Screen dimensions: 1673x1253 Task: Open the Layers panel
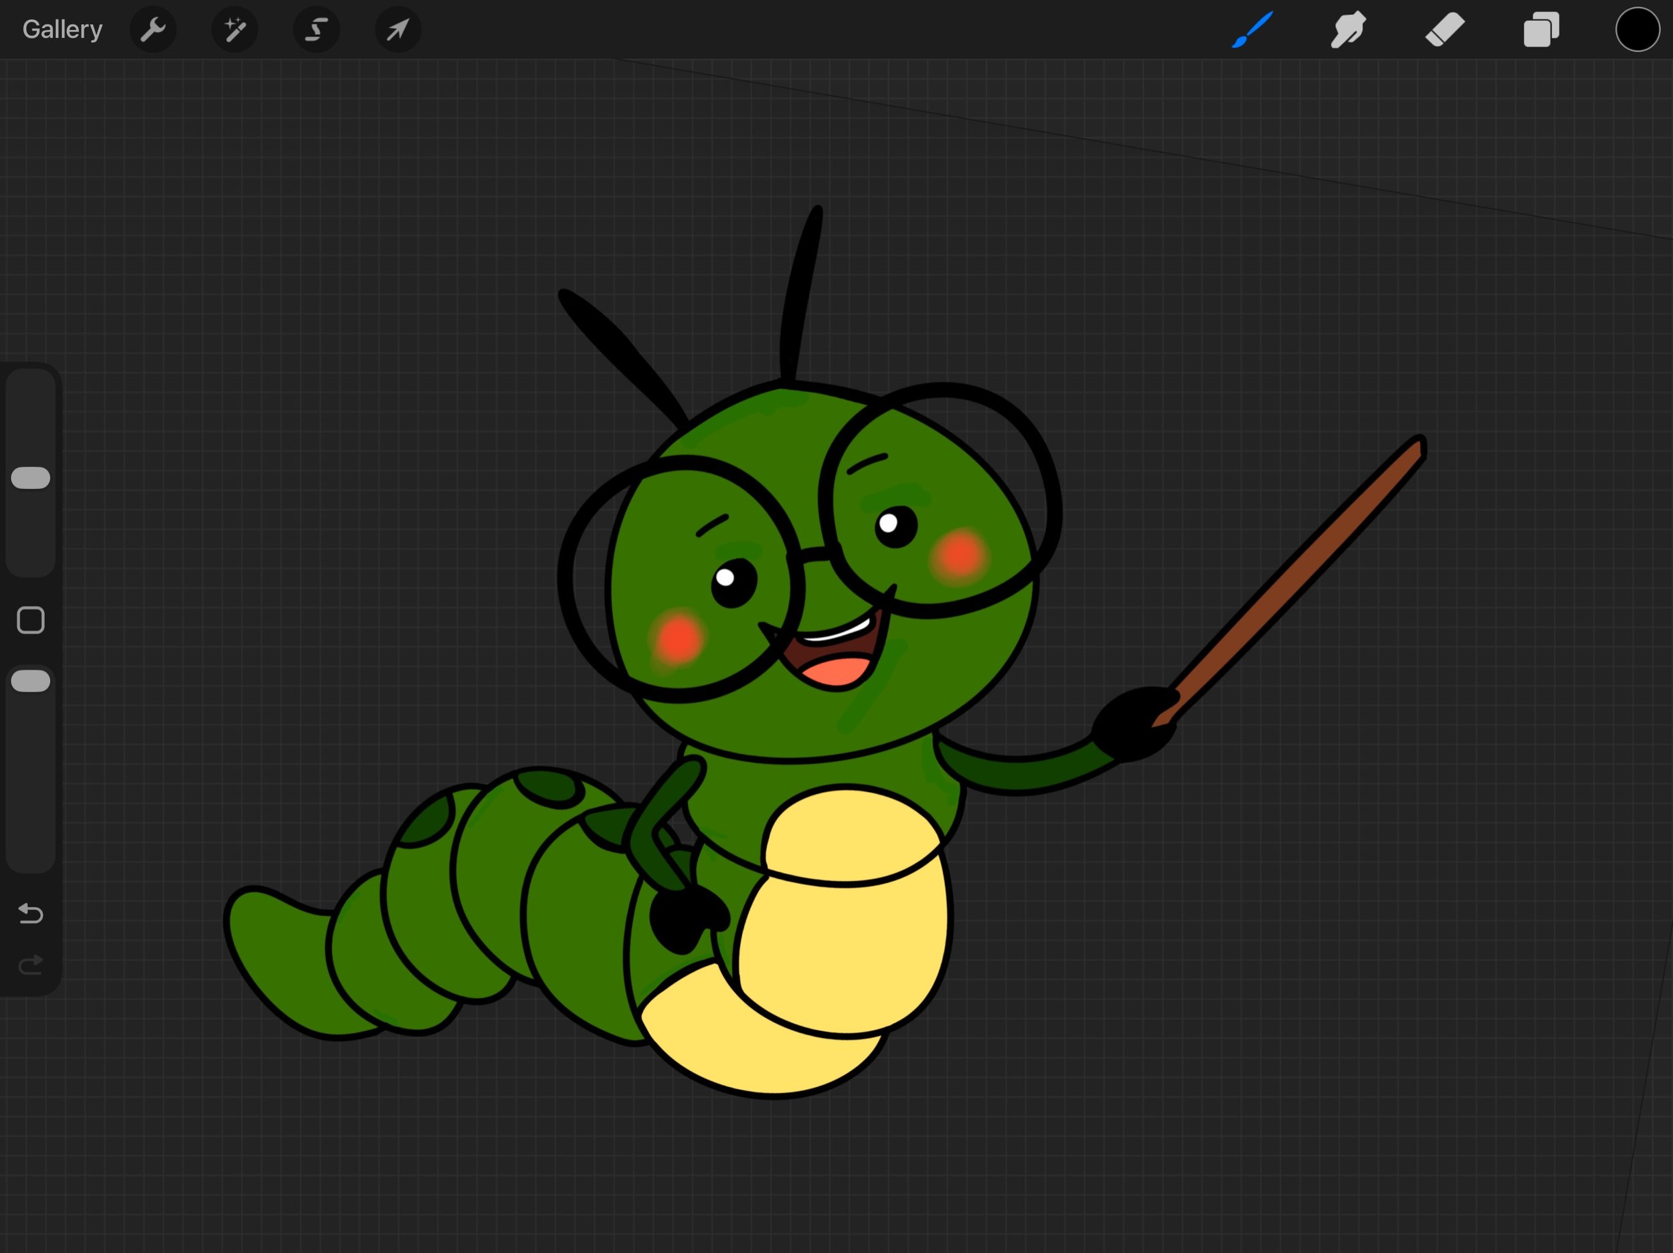(x=1541, y=29)
